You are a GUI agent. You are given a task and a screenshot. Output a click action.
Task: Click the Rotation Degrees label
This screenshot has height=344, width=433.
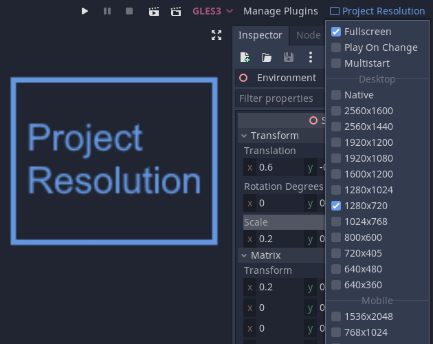click(284, 186)
